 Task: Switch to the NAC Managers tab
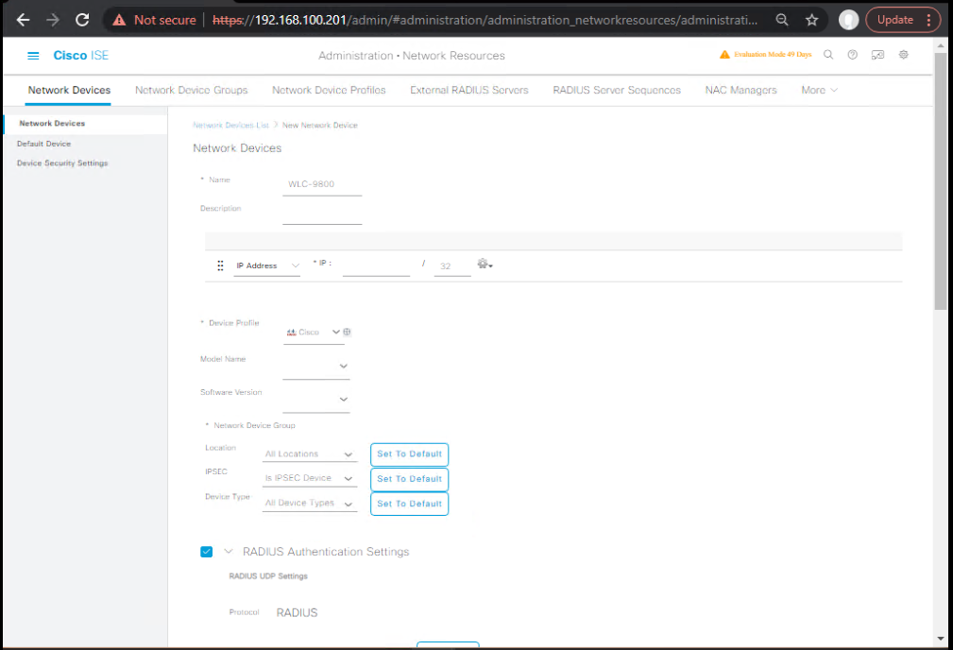[740, 90]
